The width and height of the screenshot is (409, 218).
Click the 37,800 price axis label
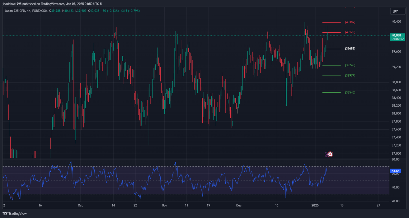396,122
